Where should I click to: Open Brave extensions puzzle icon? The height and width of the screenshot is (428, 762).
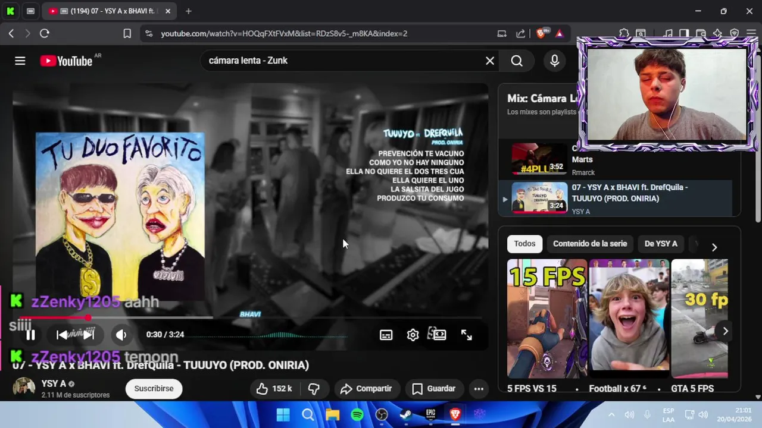(x=624, y=33)
